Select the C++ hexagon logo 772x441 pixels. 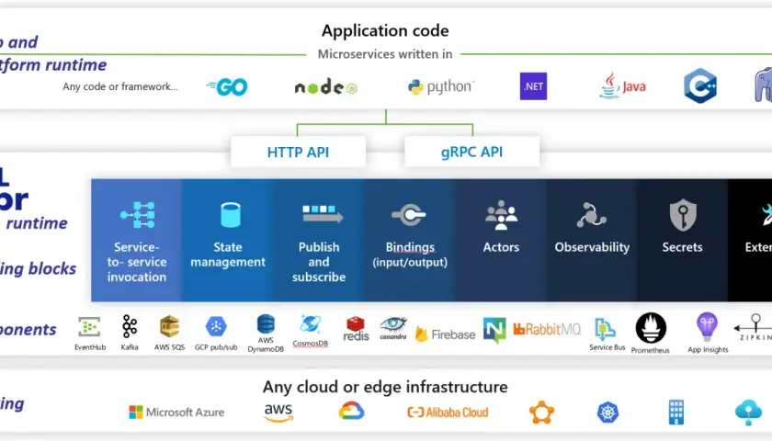(x=700, y=85)
